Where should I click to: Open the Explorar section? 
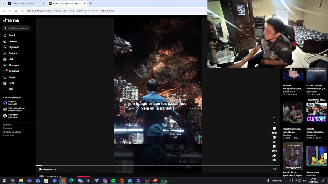click(11, 41)
